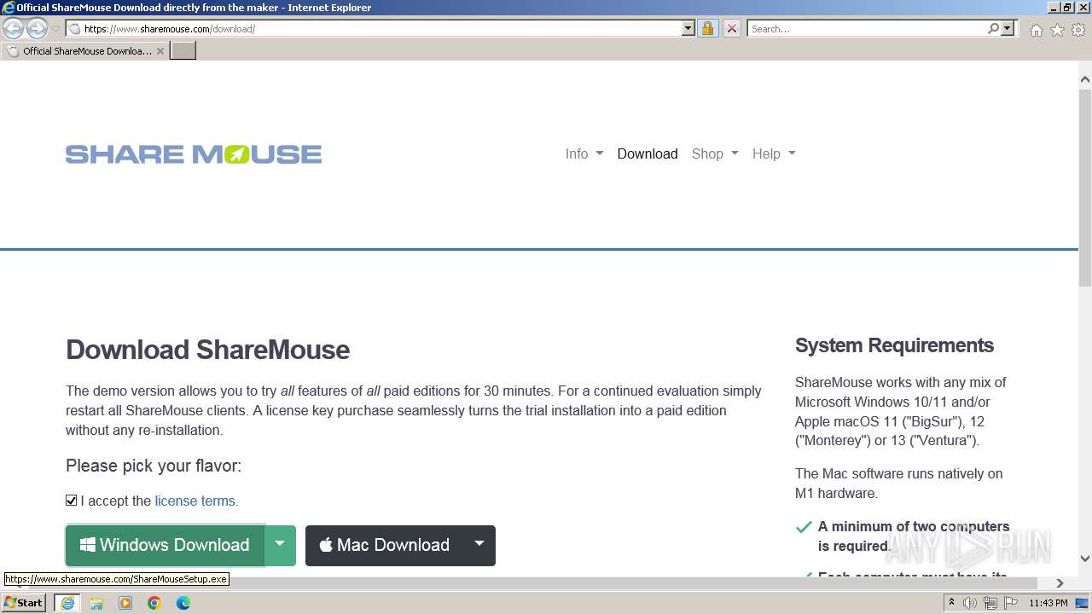This screenshot has height=614, width=1092.
Task: Open Favorites star icon
Action: pyautogui.click(x=1057, y=30)
